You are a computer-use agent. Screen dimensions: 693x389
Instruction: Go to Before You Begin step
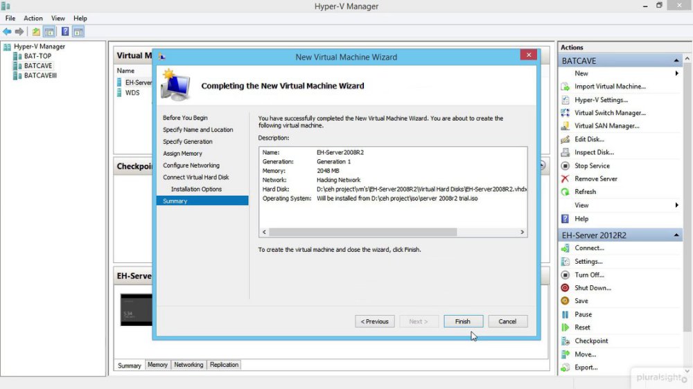pos(185,118)
